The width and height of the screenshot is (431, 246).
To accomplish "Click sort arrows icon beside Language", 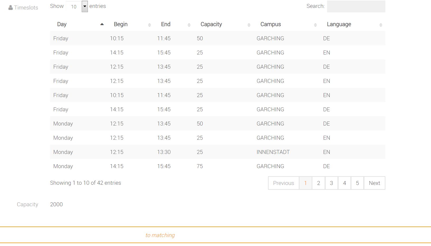I will pyautogui.click(x=381, y=25).
